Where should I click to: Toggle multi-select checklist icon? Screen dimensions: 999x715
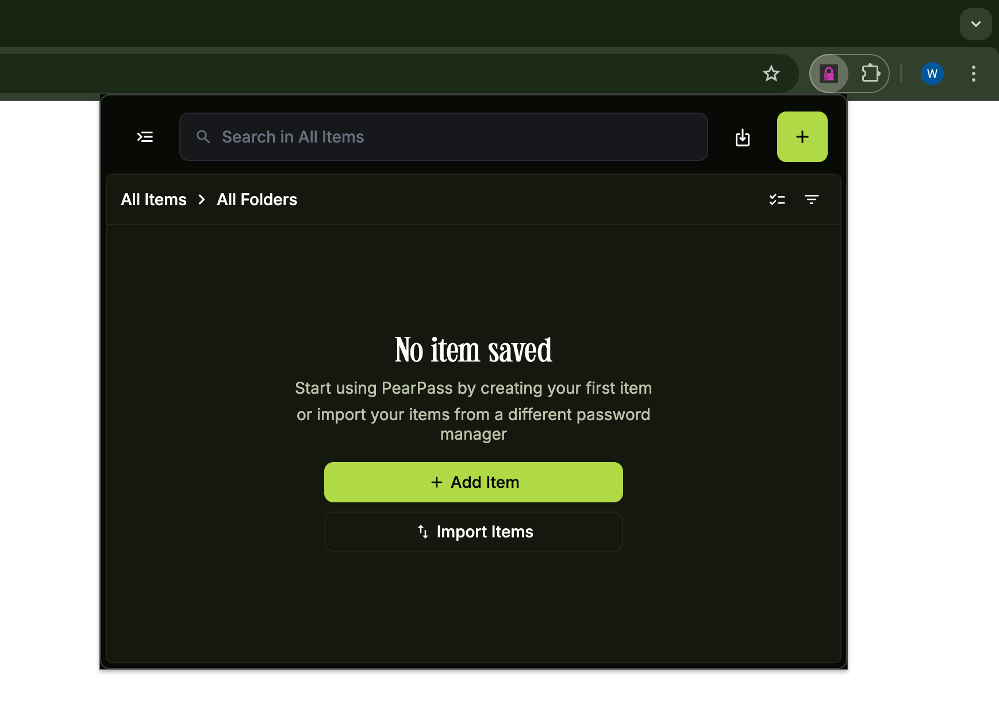[777, 199]
